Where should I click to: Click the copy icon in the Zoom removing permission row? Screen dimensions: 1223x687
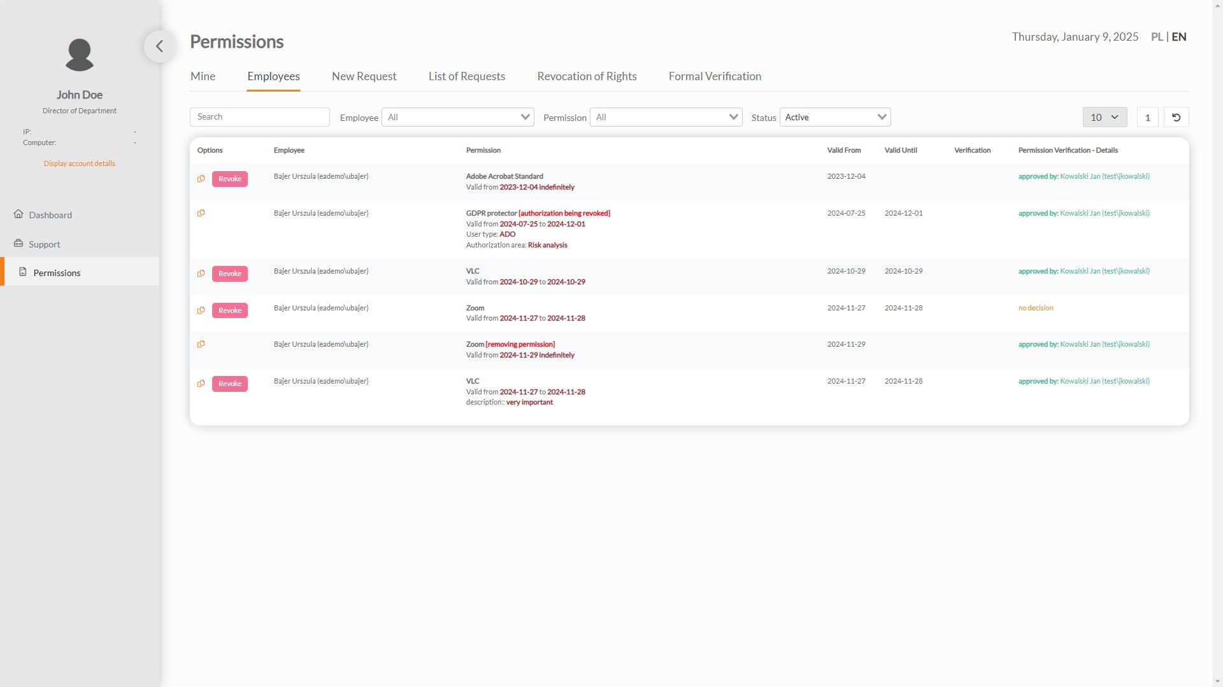[201, 344]
